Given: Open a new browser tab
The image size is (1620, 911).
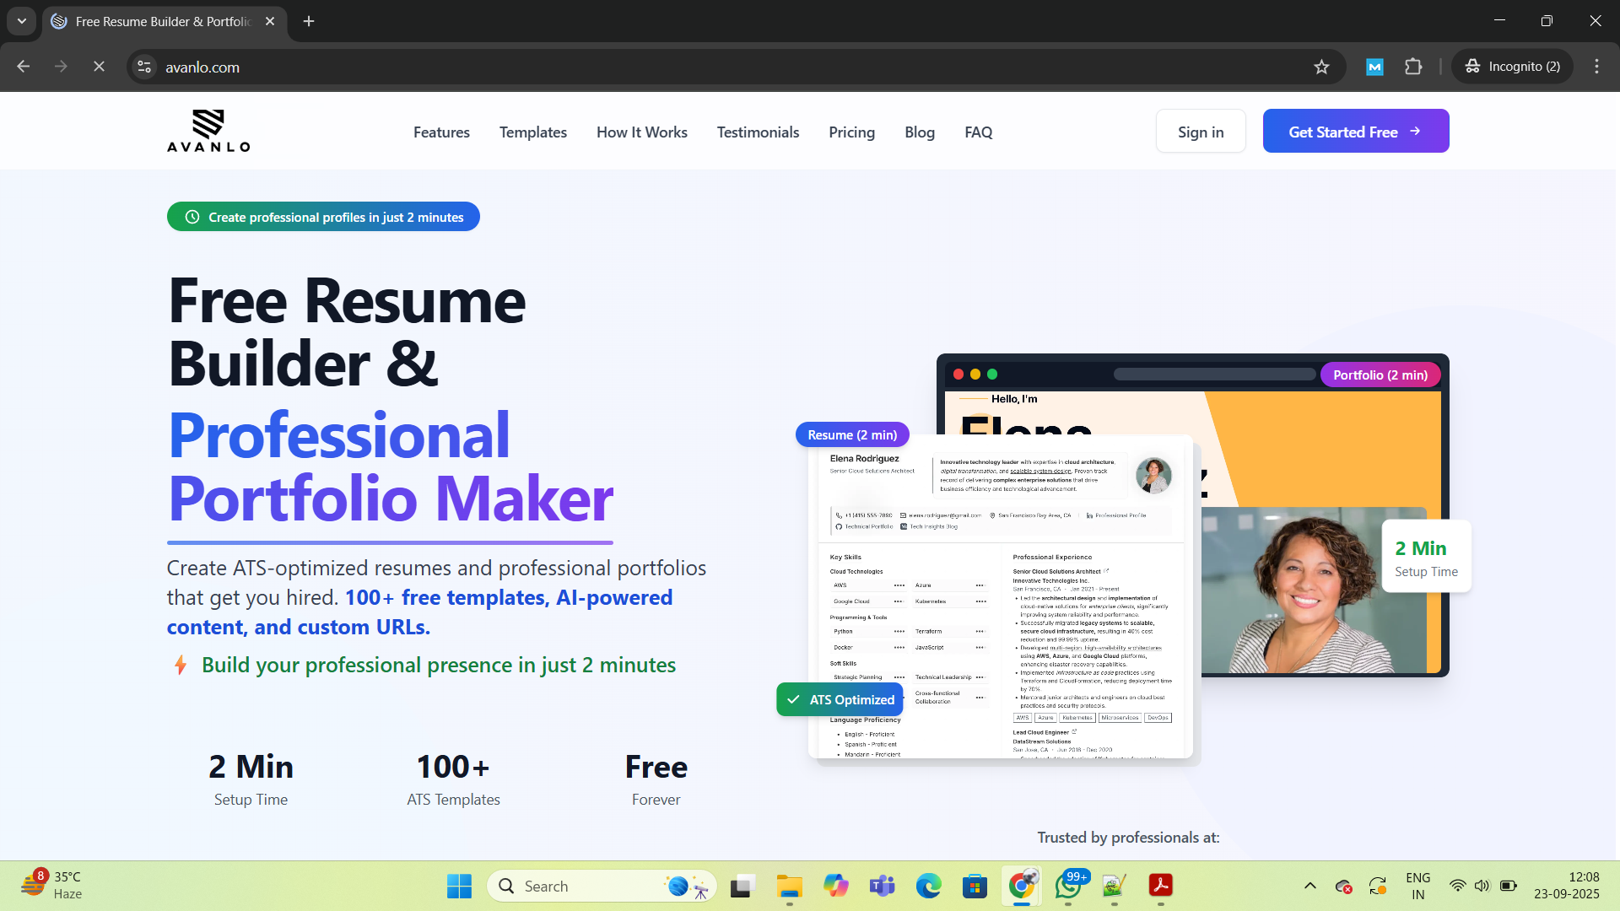Looking at the screenshot, I should (x=309, y=21).
